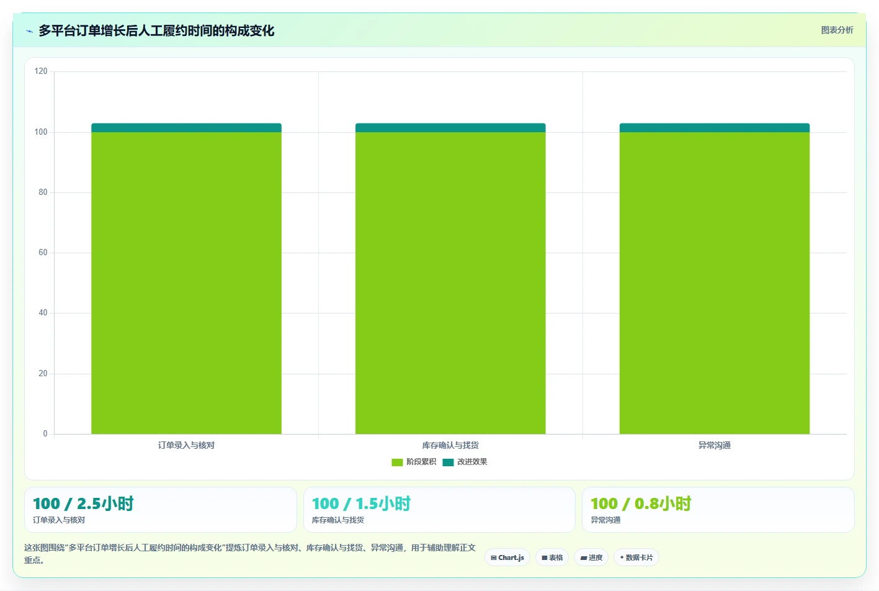The image size is (879, 591).
Task: Click the teal top segment of 订单录入与核对 bar
Action: [x=186, y=128]
